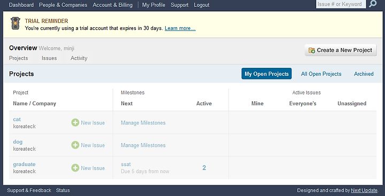Click koreateck under the graduate project

[24, 171]
